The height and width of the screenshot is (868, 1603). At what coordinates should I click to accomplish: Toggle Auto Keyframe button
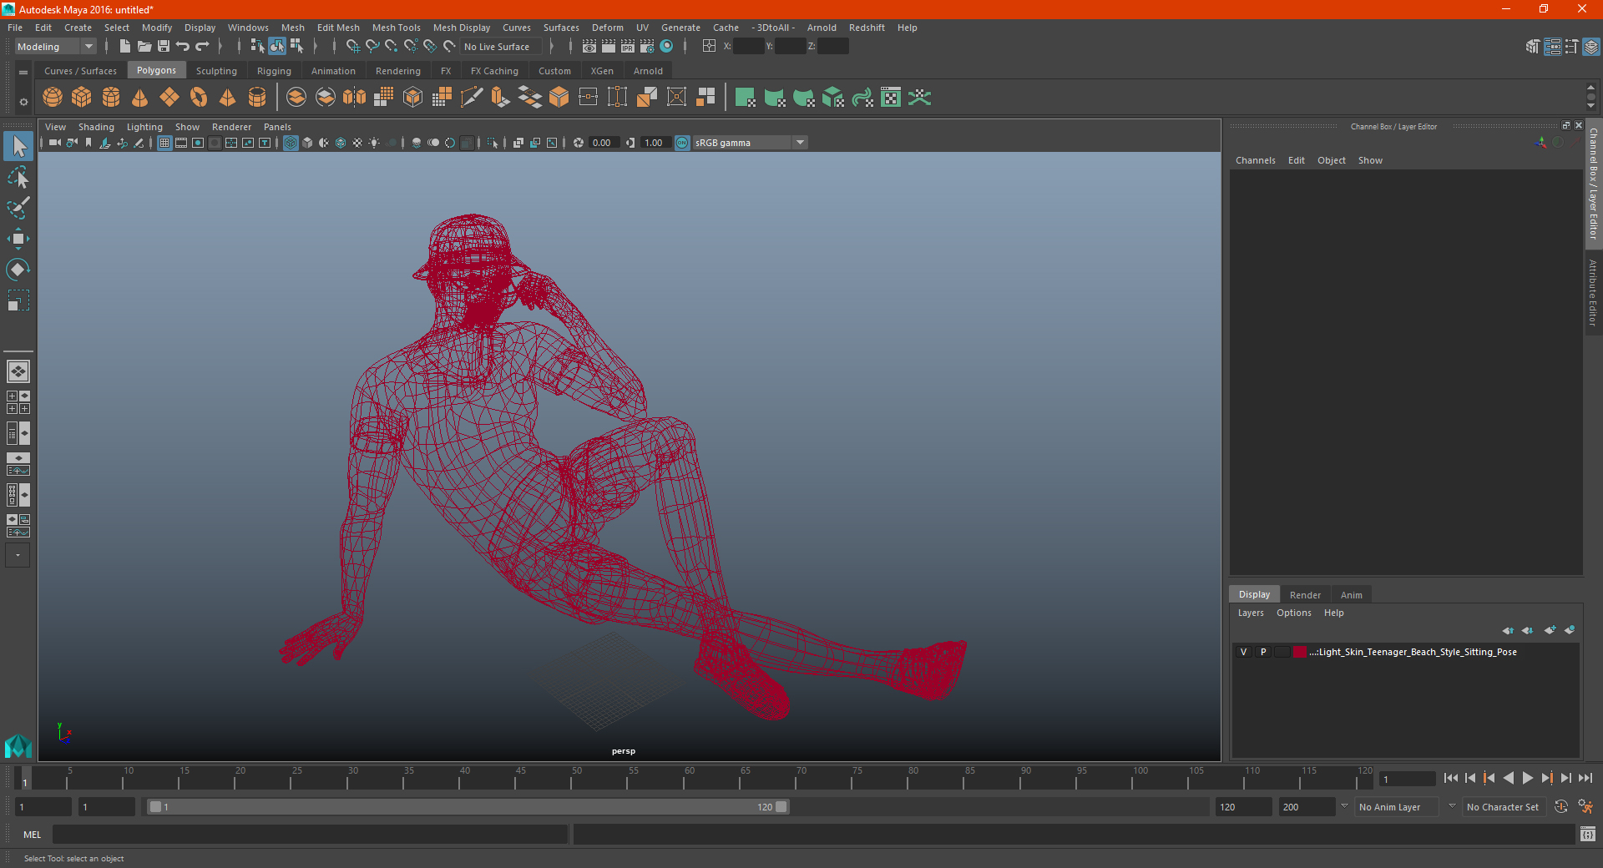[1560, 806]
